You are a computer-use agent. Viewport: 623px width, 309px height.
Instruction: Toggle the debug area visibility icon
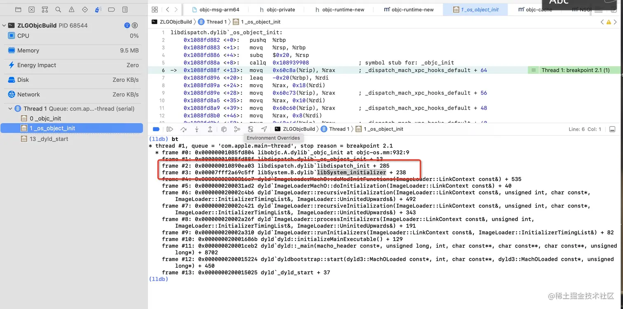pos(612,129)
